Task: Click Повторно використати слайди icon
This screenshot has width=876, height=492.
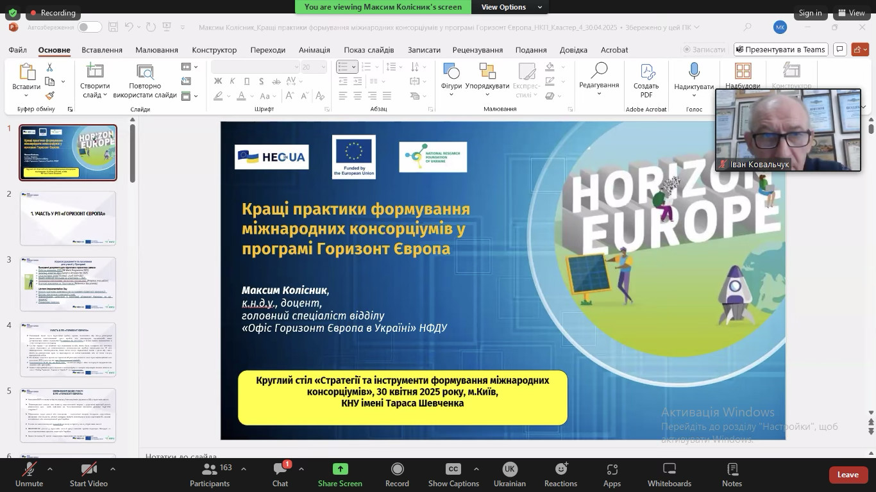Action: 145,72
